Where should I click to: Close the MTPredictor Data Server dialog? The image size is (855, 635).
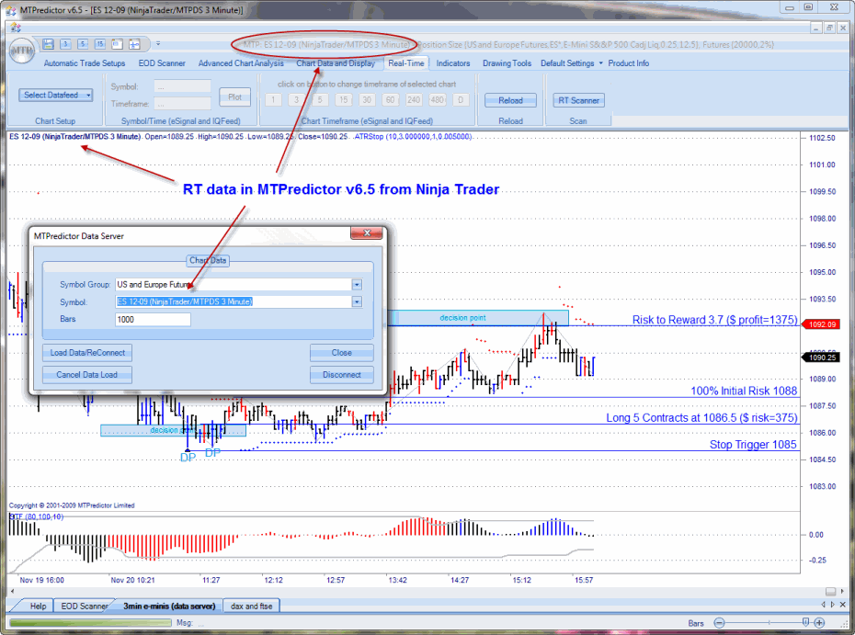pyautogui.click(x=367, y=233)
